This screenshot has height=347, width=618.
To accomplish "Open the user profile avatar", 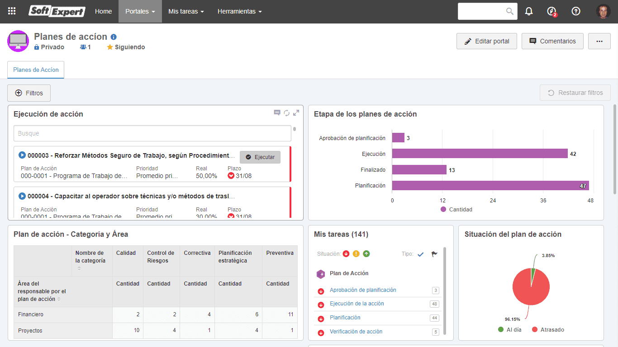I will [603, 11].
